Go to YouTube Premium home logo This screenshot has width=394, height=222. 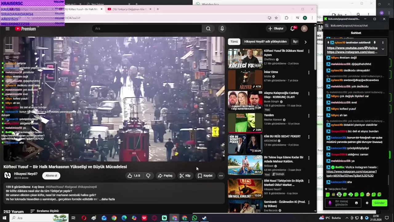26,29
